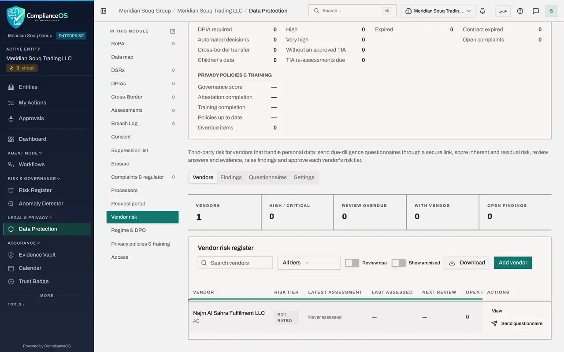Viewport: 564px width, 352px height.
Task: Collapse the main sidebar panel icon
Action: click(104, 11)
